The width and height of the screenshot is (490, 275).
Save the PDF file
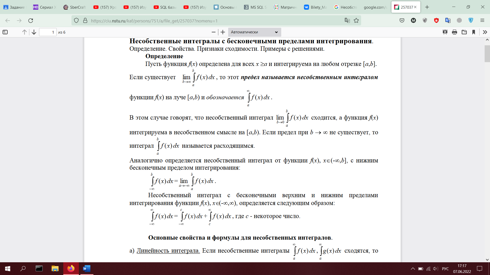464,32
